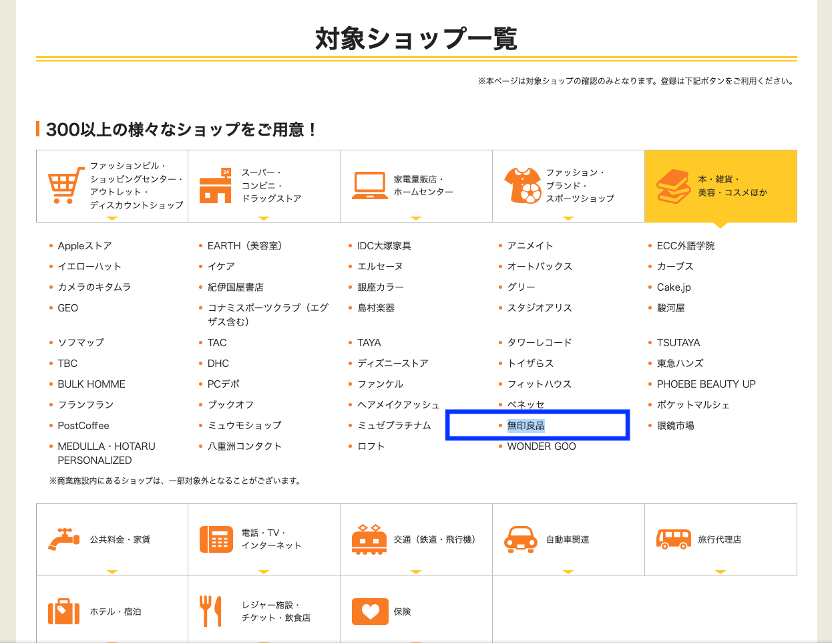Click the ファンケル shop entry
This screenshot has width=832, height=643.
[x=381, y=384]
